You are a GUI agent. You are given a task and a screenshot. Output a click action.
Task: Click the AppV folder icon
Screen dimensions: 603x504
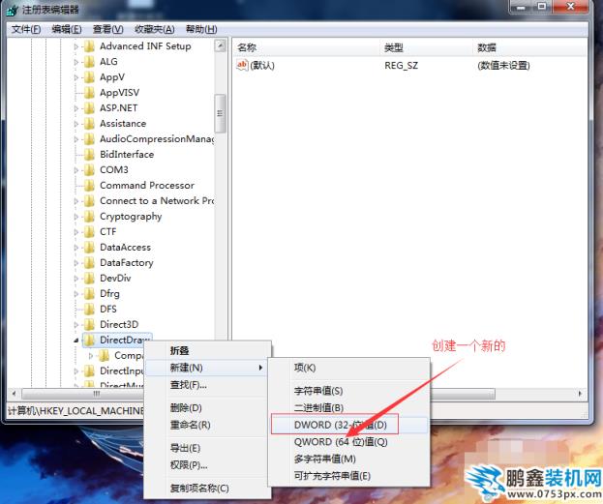(89, 77)
